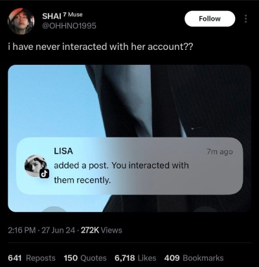Click the tweet text about her account

click(x=100, y=47)
